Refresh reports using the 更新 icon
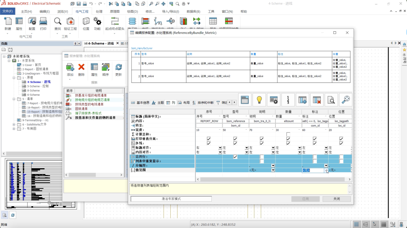 118,68
